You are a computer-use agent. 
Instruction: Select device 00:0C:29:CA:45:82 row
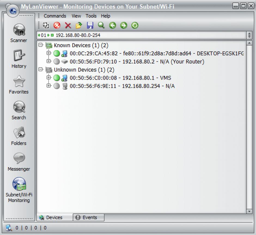pos(157,53)
